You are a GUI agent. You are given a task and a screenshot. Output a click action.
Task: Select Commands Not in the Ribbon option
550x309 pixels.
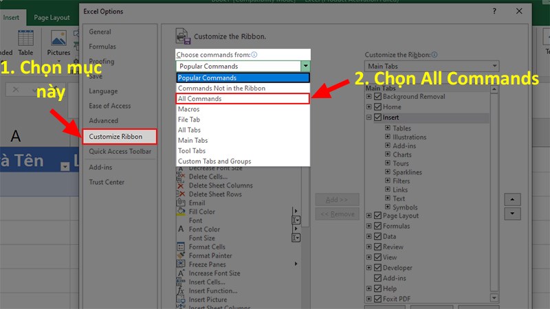pos(243,89)
